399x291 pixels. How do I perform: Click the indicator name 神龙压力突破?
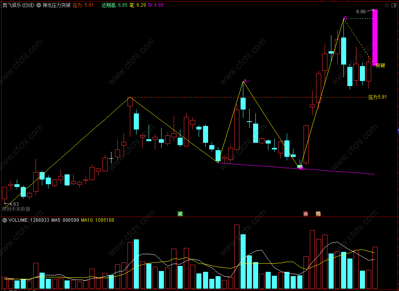56,5
